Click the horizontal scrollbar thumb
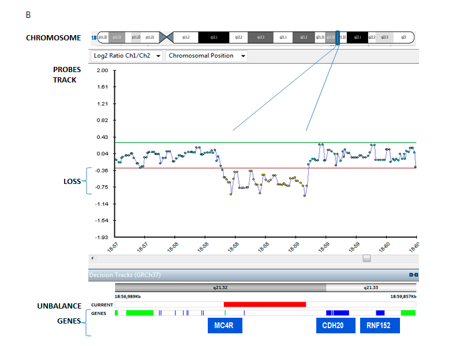The width and height of the screenshot is (475, 346). [x=366, y=259]
